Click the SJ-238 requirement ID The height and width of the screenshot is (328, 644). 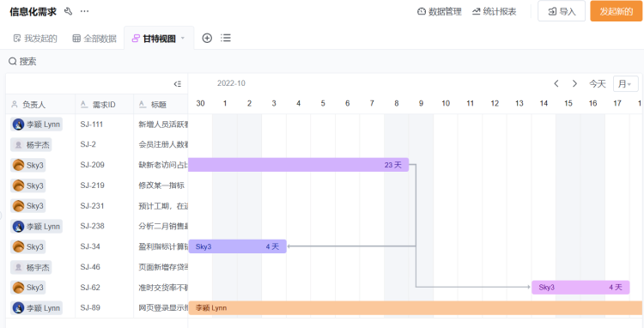93,226
